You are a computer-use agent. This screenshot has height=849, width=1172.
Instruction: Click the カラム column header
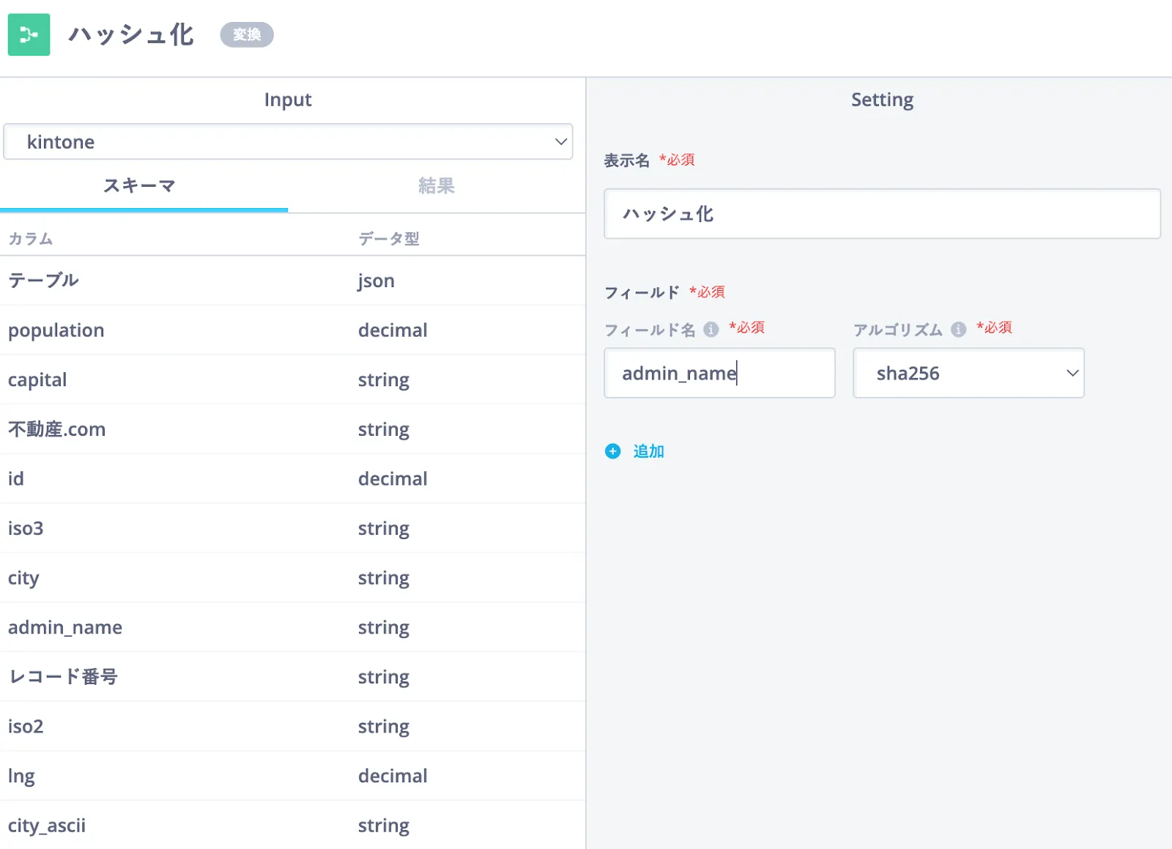click(31, 239)
